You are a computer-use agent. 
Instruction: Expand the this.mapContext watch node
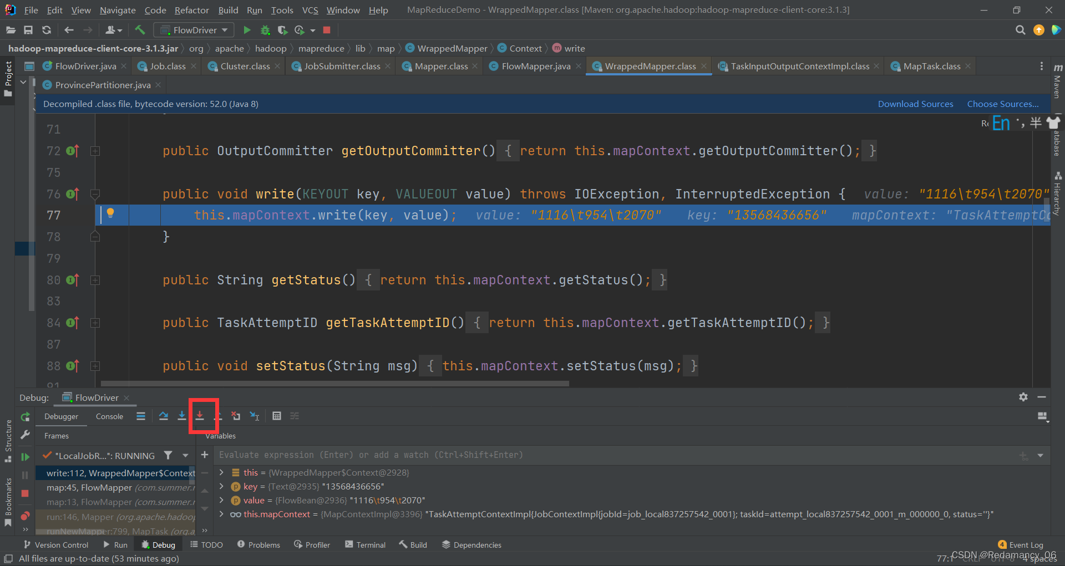click(222, 514)
